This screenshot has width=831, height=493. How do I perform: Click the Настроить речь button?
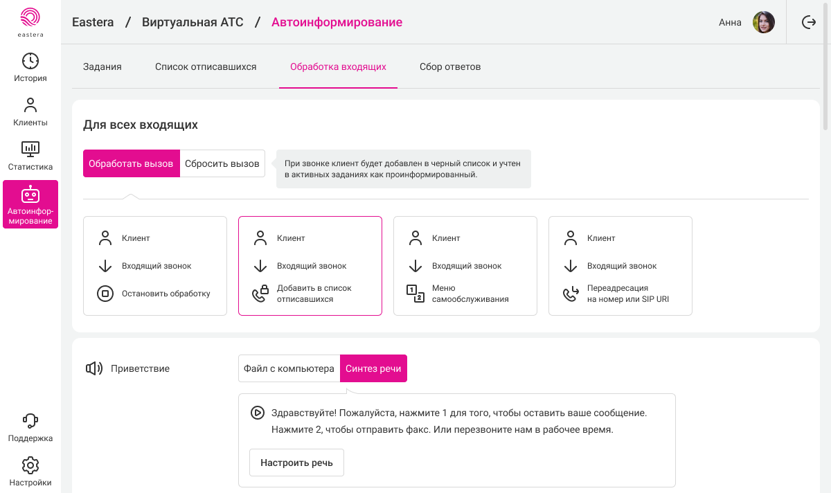[x=296, y=463]
